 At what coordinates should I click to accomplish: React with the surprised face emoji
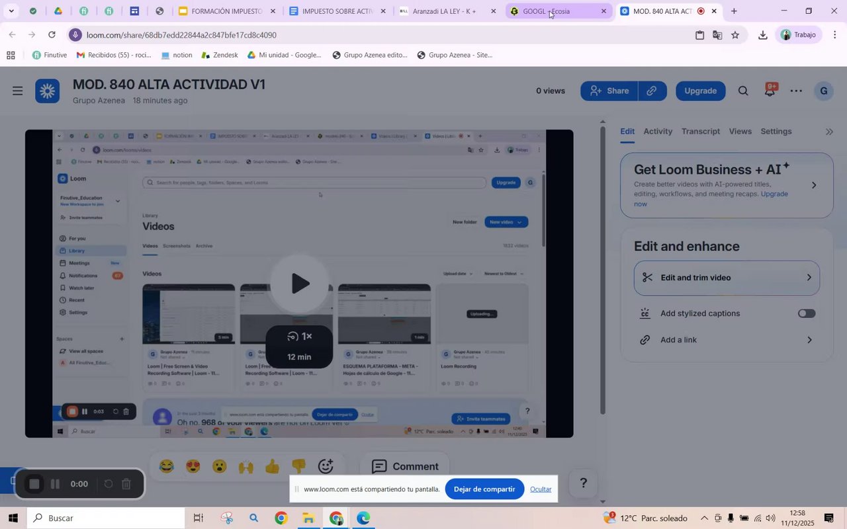coord(219,467)
